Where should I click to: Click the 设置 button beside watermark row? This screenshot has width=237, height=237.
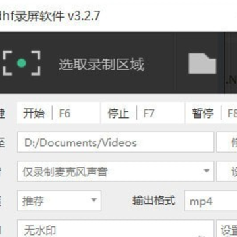(x=227, y=228)
